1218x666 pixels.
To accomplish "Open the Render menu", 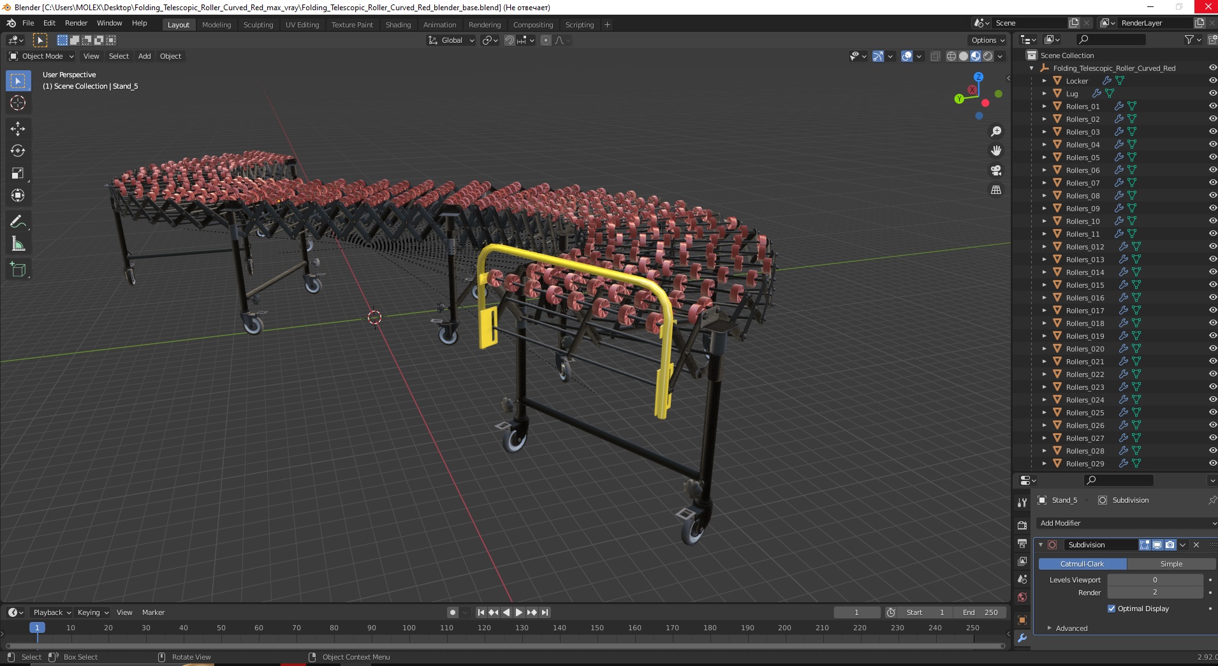I will pos(76,23).
